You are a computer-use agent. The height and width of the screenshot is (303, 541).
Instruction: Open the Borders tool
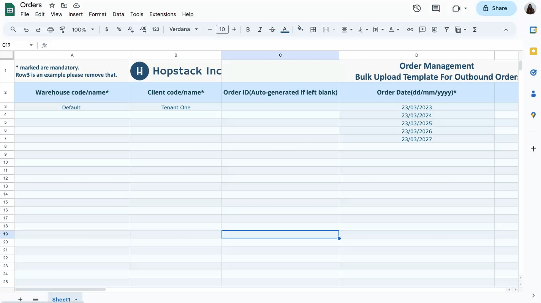(x=313, y=30)
